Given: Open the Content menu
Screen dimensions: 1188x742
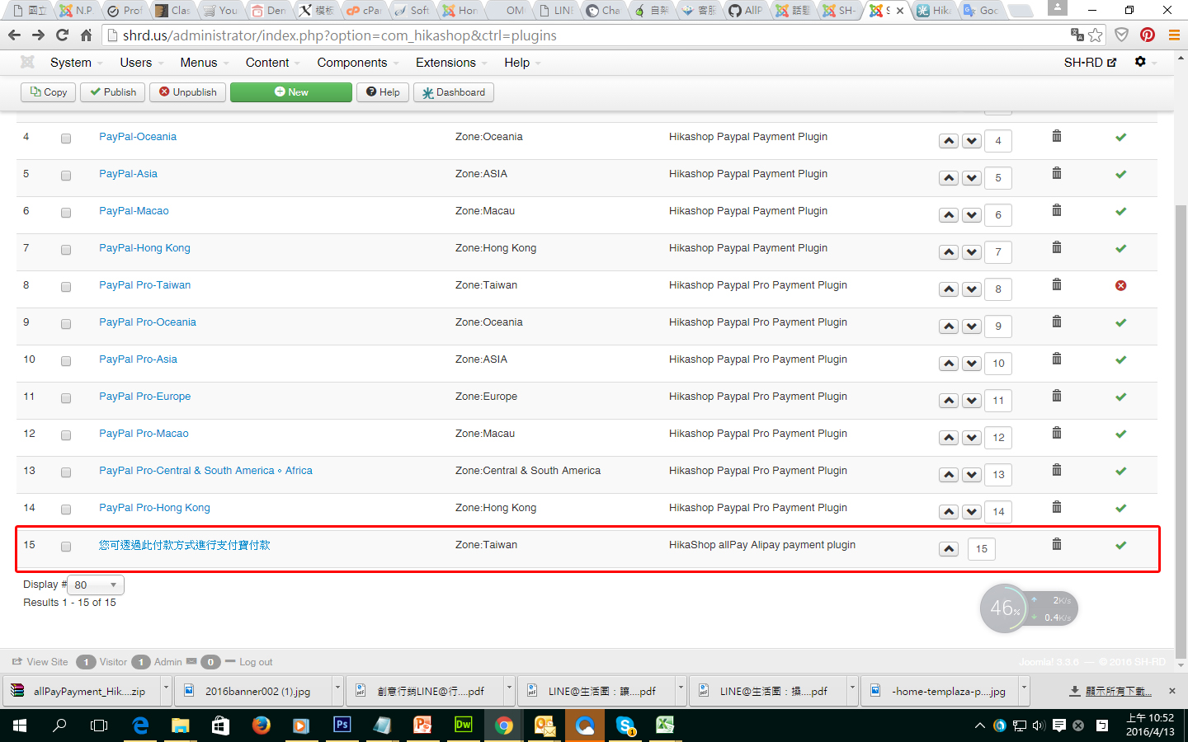Looking at the screenshot, I should pos(271,63).
